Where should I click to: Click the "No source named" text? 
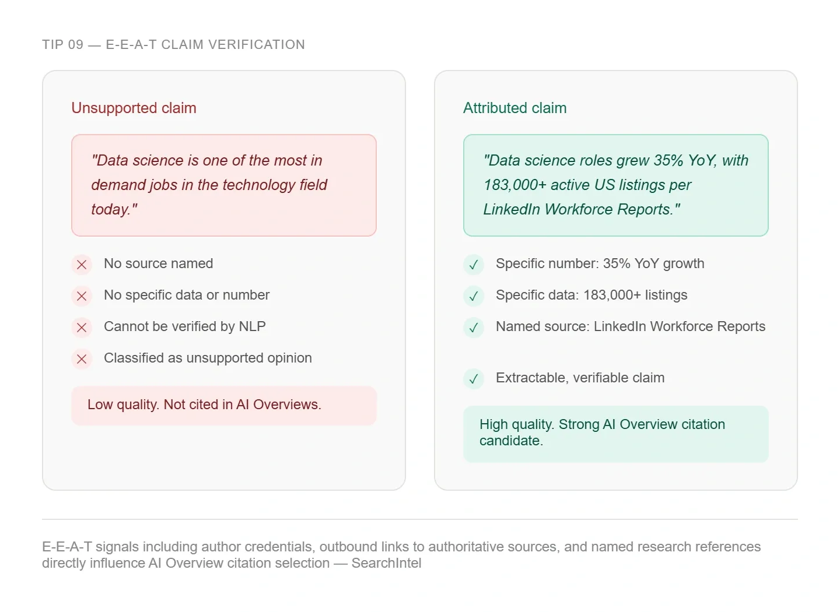(158, 263)
